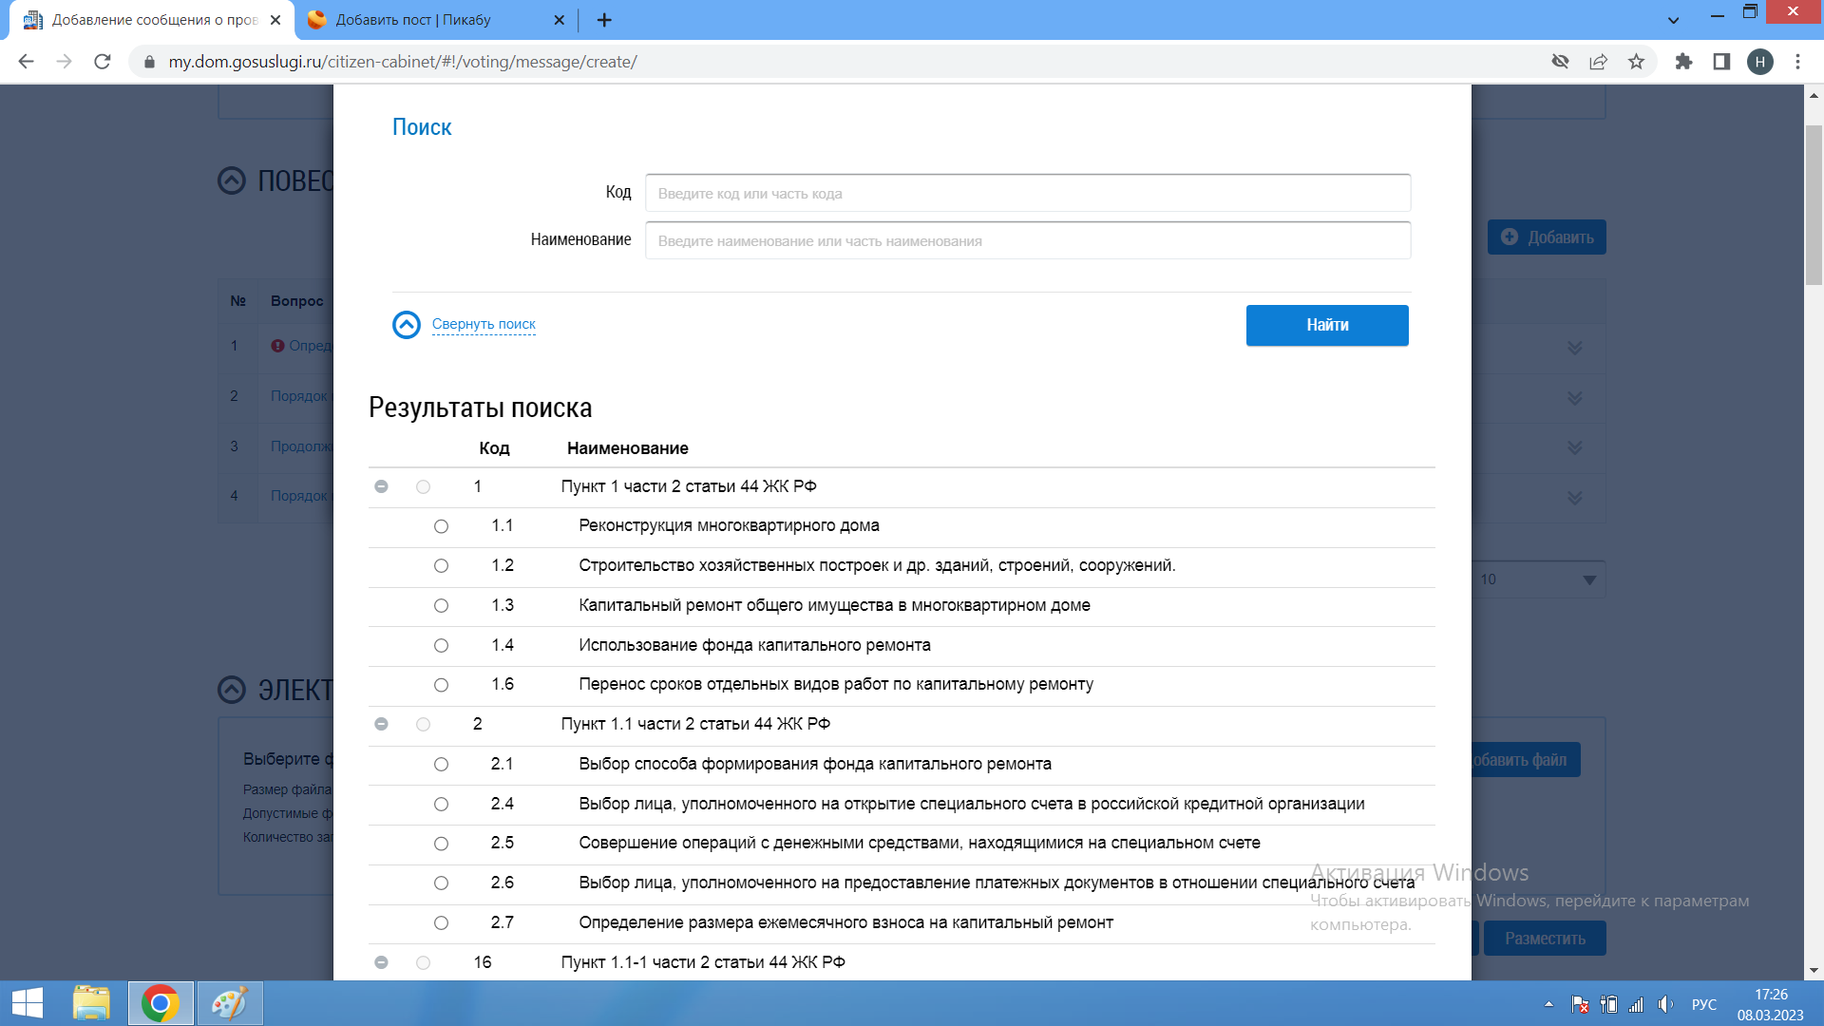The width and height of the screenshot is (1824, 1026).
Task: Click the crossed-eye tracking icon in address bar
Action: tap(1560, 62)
